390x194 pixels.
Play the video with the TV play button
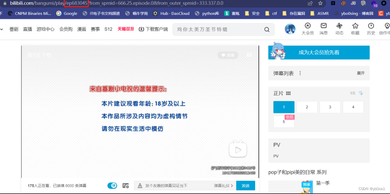pos(238,149)
